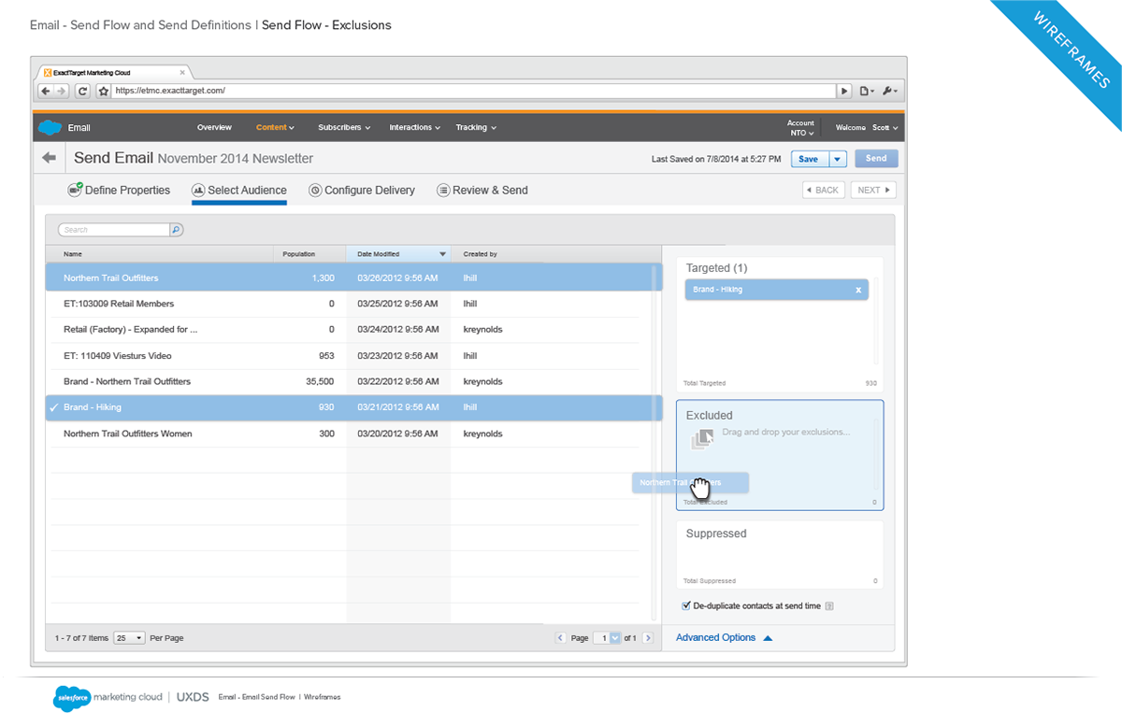Click the 35,500 population value
Screen dimensions: 1122x726
click(x=320, y=382)
